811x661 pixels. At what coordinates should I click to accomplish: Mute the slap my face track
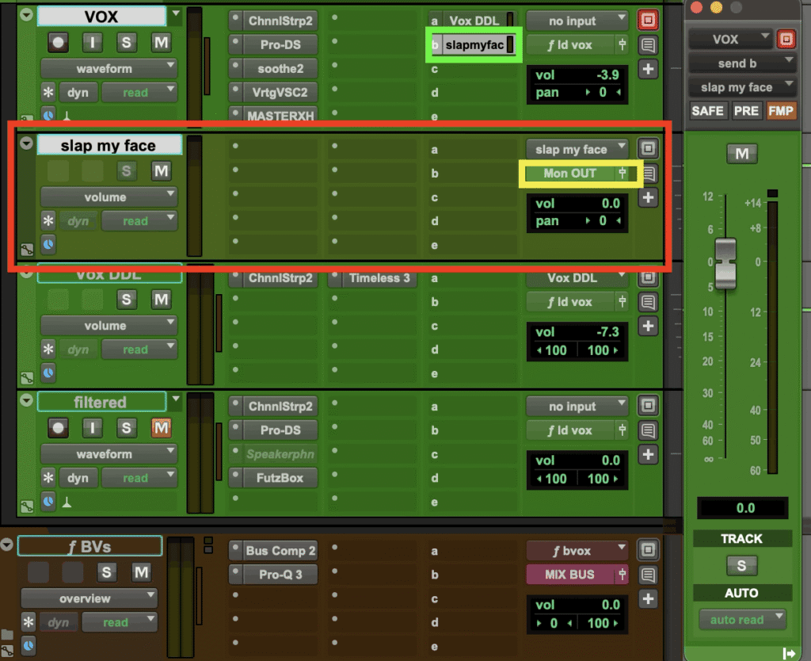(x=161, y=171)
